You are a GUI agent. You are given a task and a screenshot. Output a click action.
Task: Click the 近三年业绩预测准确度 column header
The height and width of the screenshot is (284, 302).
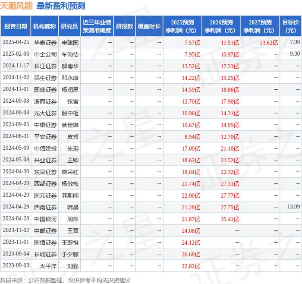pyautogui.click(x=97, y=26)
